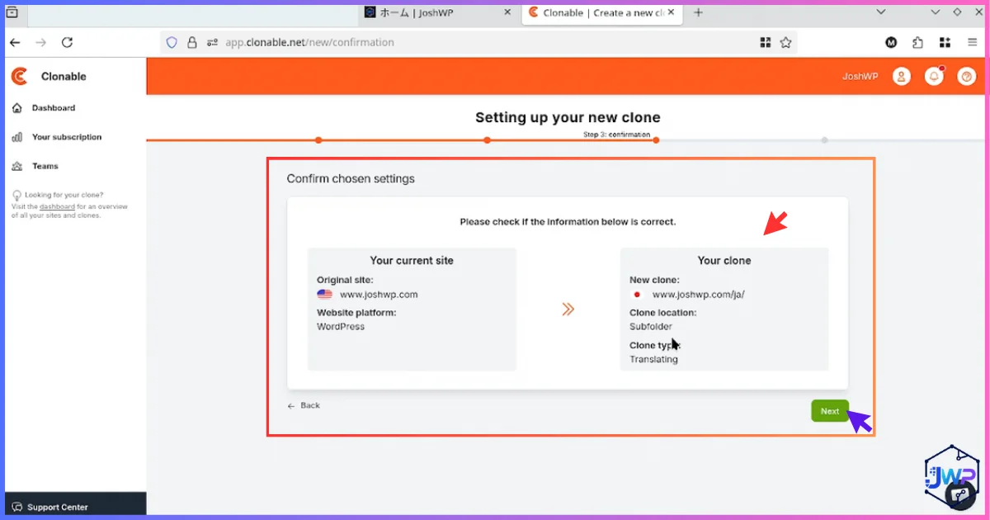
Task: Click the QR/grid icon in address bar
Action: pos(765,42)
